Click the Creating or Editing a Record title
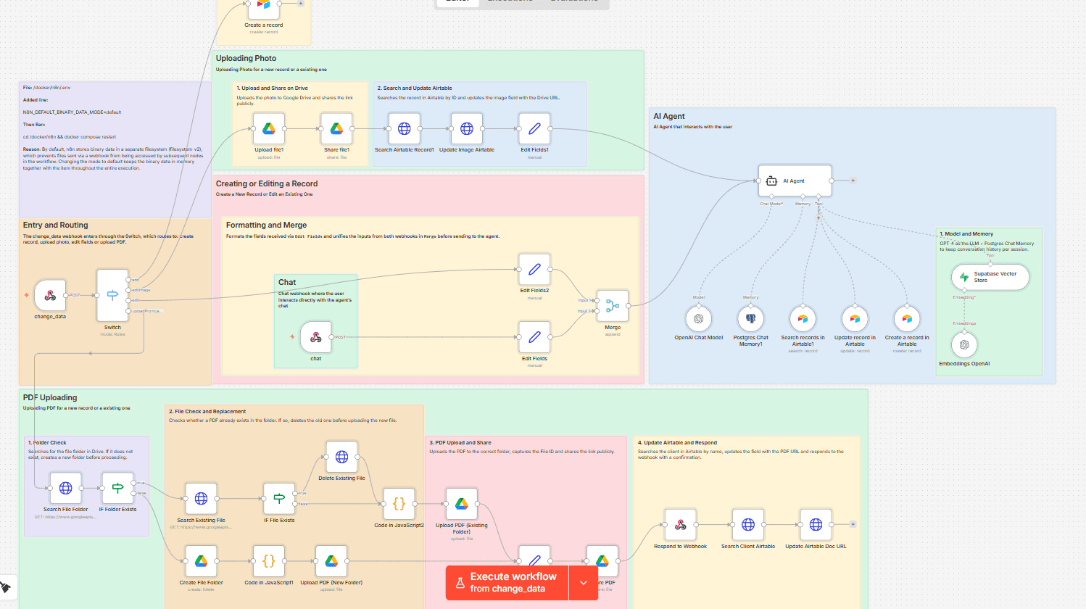 (267, 183)
